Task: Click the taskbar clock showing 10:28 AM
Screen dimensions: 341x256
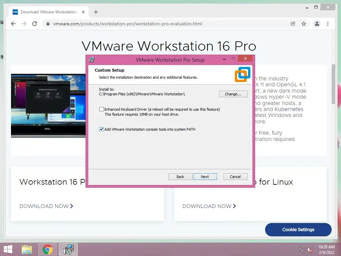Action: [326, 249]
